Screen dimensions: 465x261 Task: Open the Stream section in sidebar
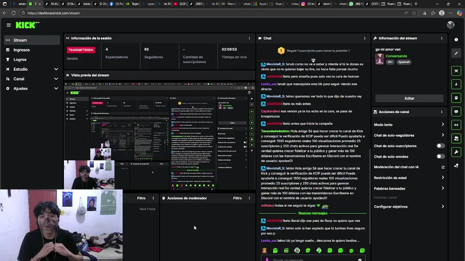coord(32,40)
